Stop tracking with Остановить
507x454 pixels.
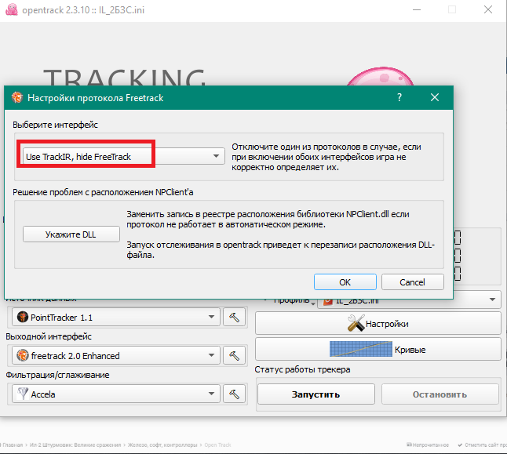tap(440, 394)
